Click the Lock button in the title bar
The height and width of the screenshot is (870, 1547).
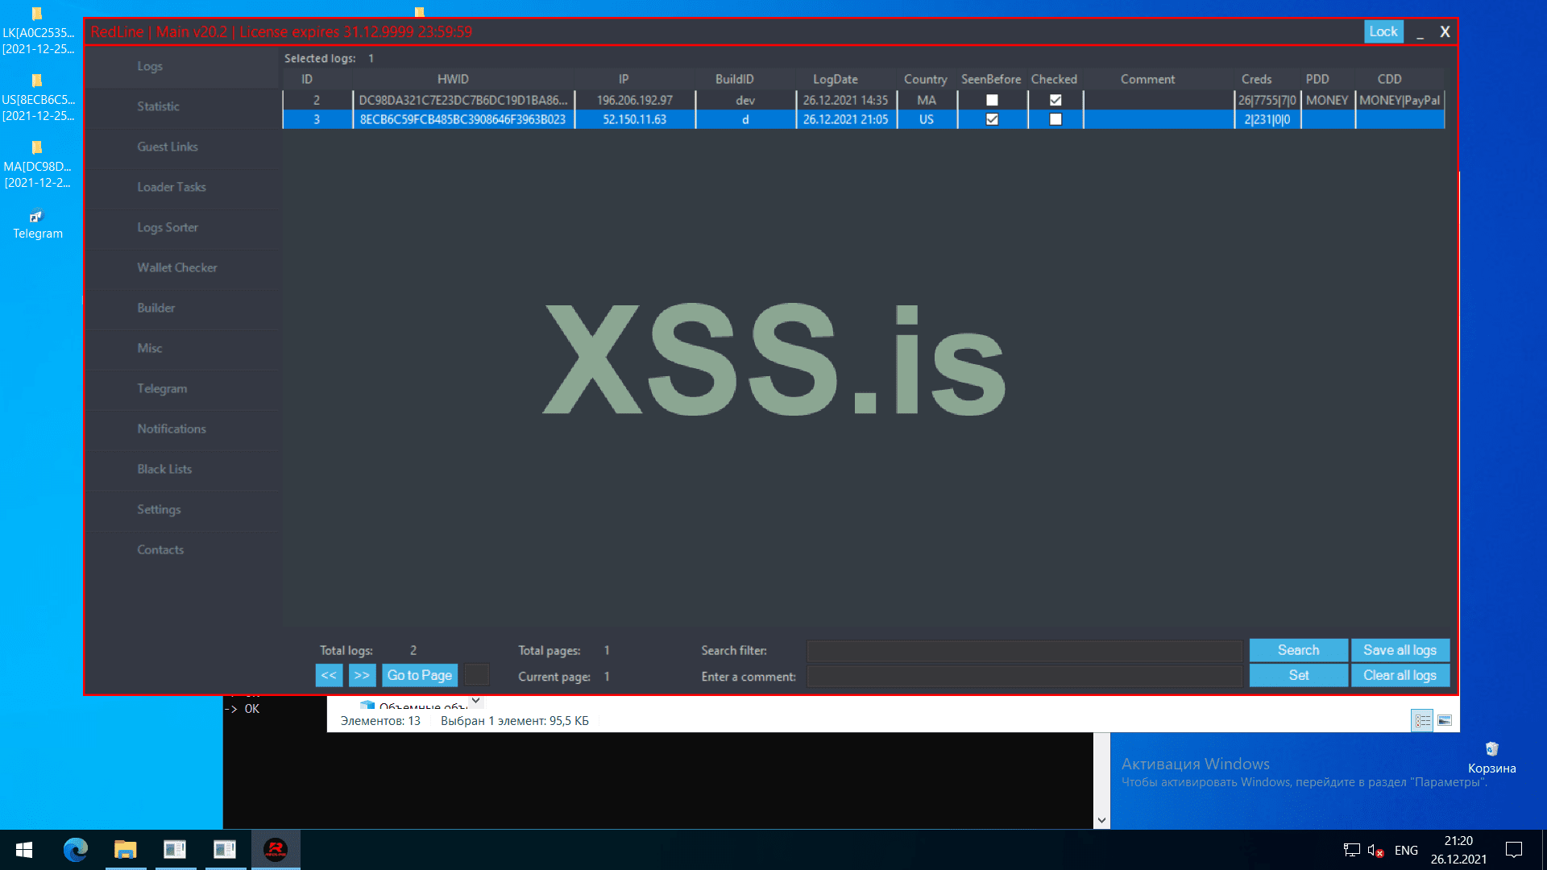click(x=1383, y=31)
